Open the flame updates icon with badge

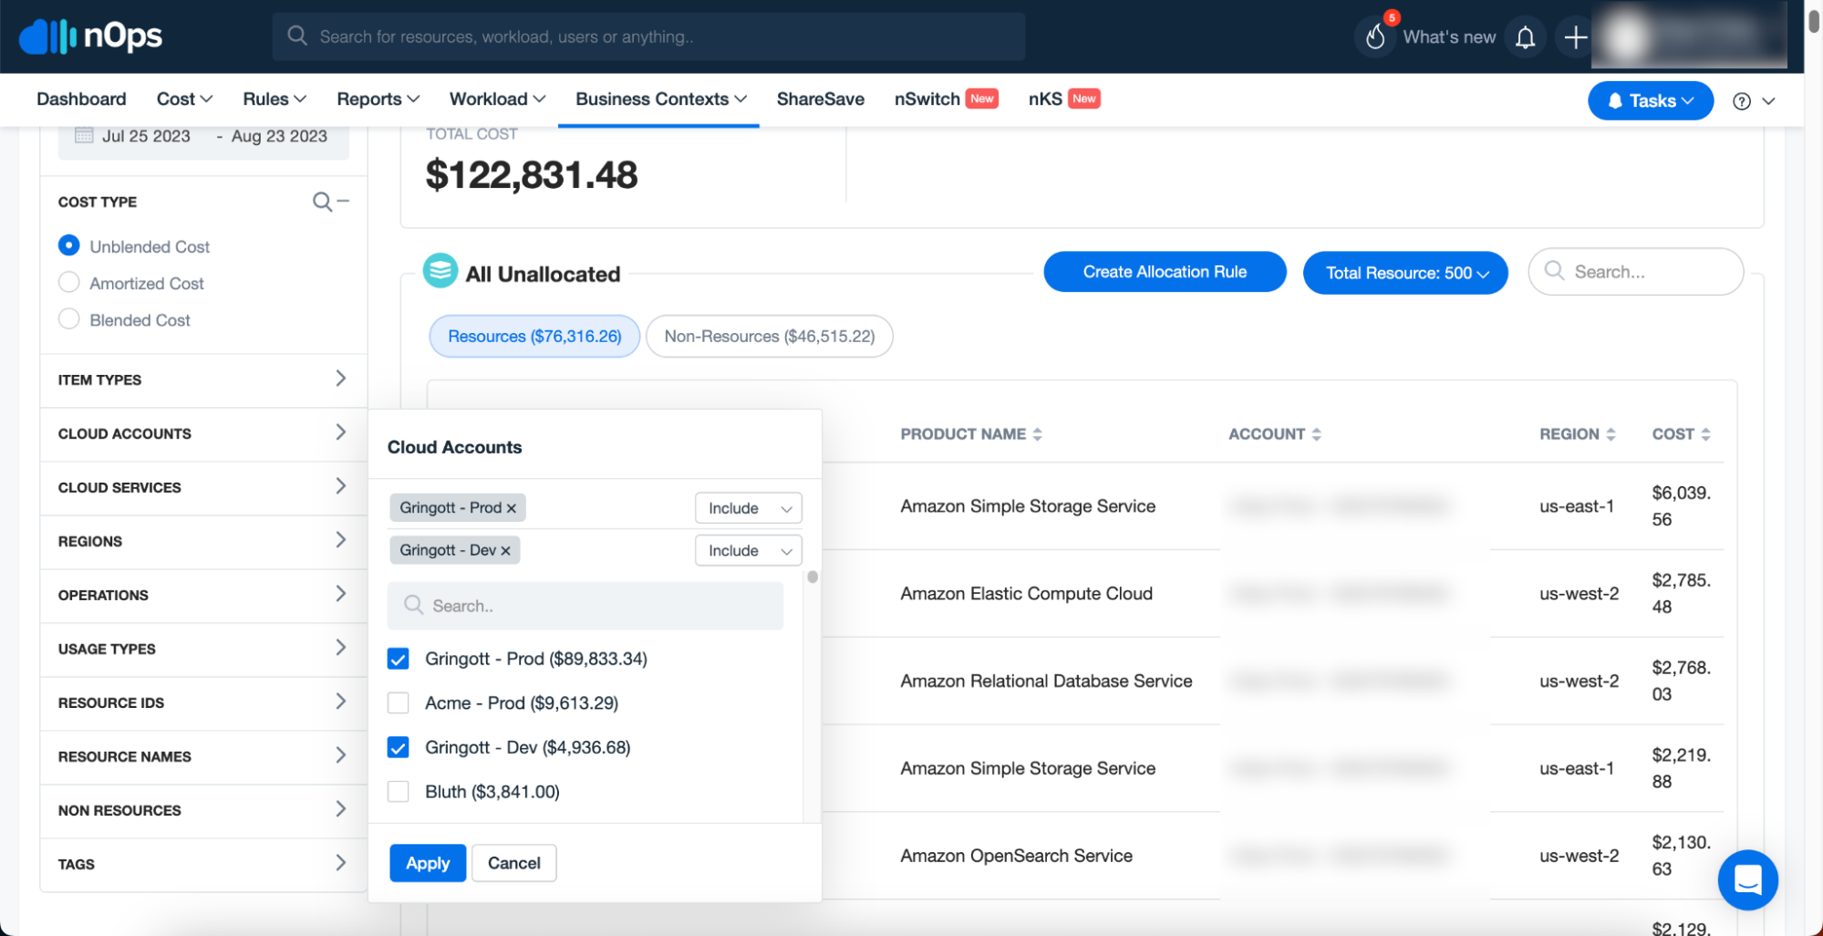tap(1376, 36)
